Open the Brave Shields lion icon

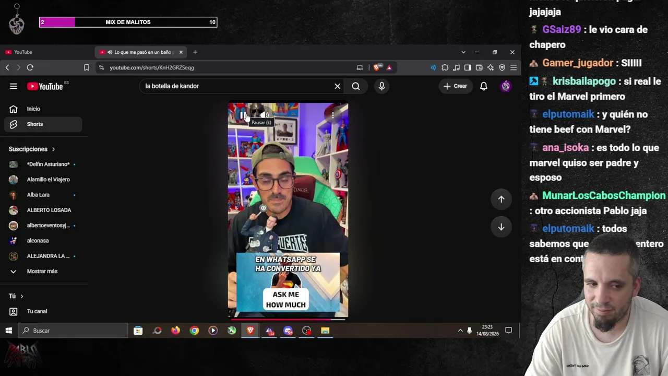point(377,67)
